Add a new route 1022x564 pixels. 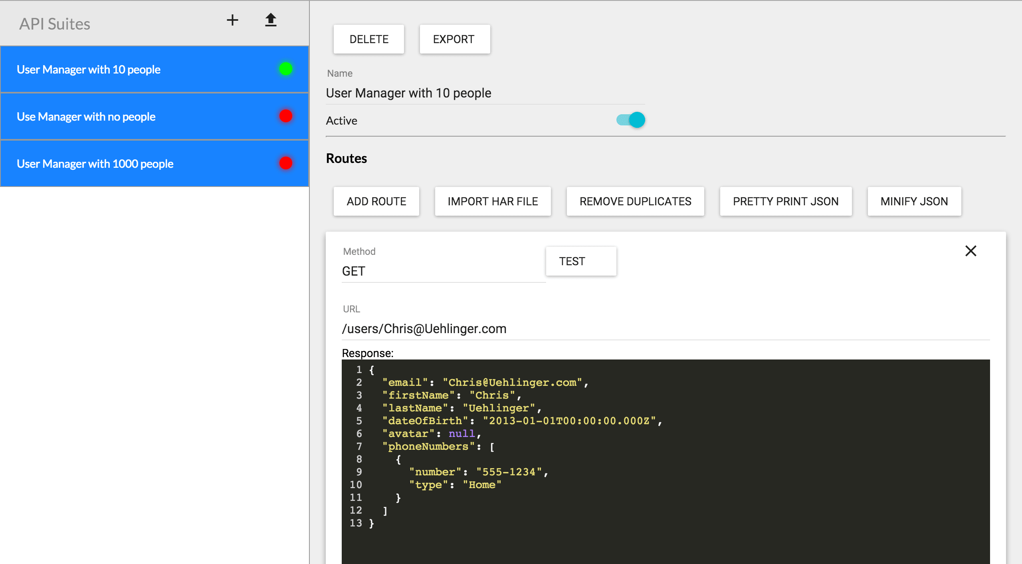click(x=376, y=201)
